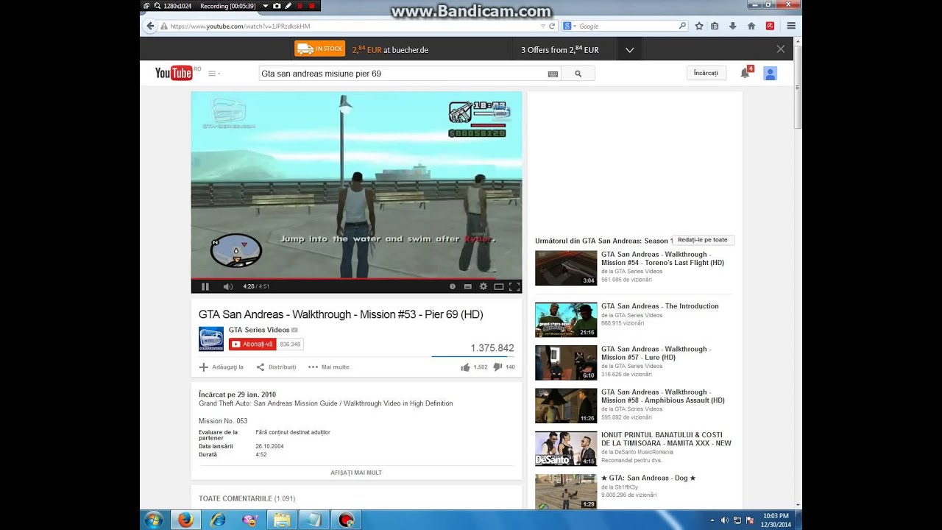The height and width of the screenshot is (530, 942).
Task: Click the In Stock truck badge
Action: (319, 49)
